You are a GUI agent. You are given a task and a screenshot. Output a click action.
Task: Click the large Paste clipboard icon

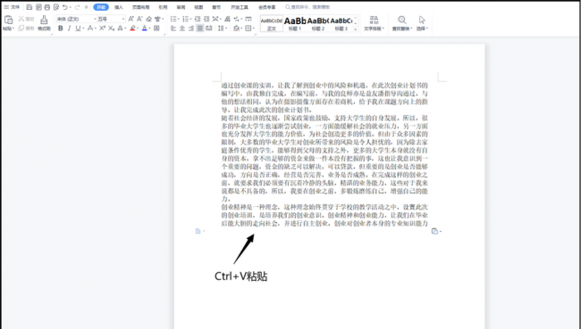8,20
